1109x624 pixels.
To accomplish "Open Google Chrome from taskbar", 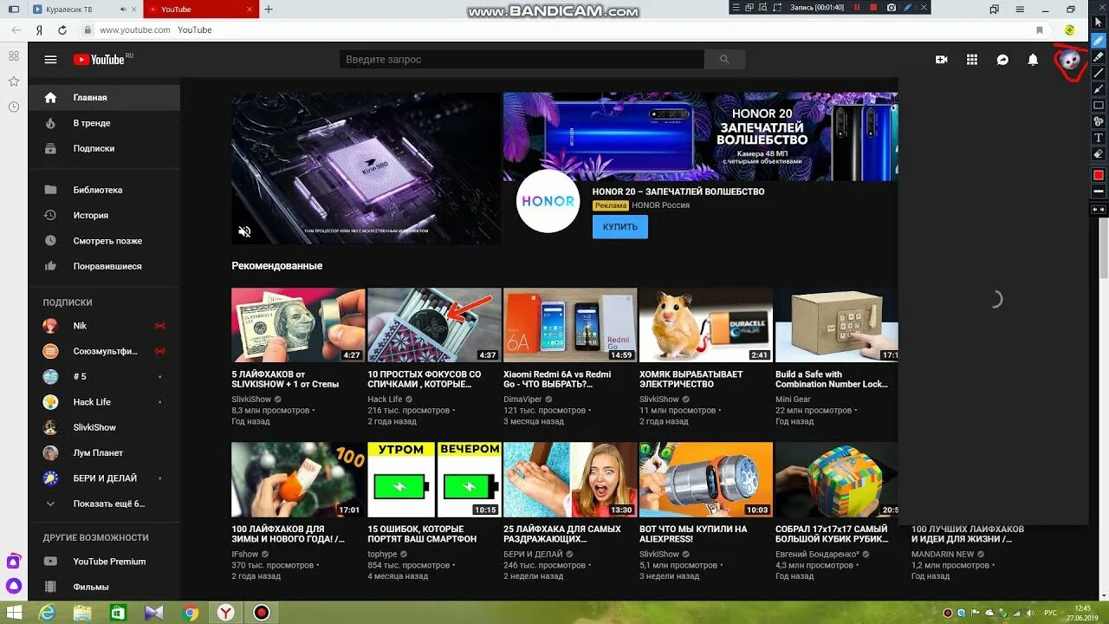I will point(190,613).
